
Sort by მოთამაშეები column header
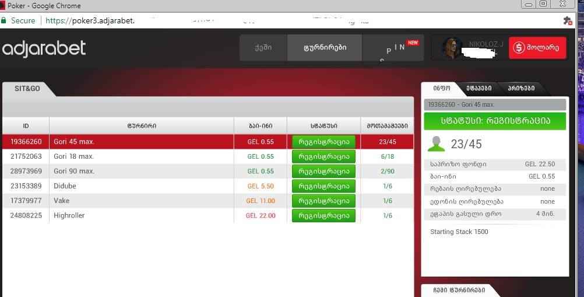[388, 126]
